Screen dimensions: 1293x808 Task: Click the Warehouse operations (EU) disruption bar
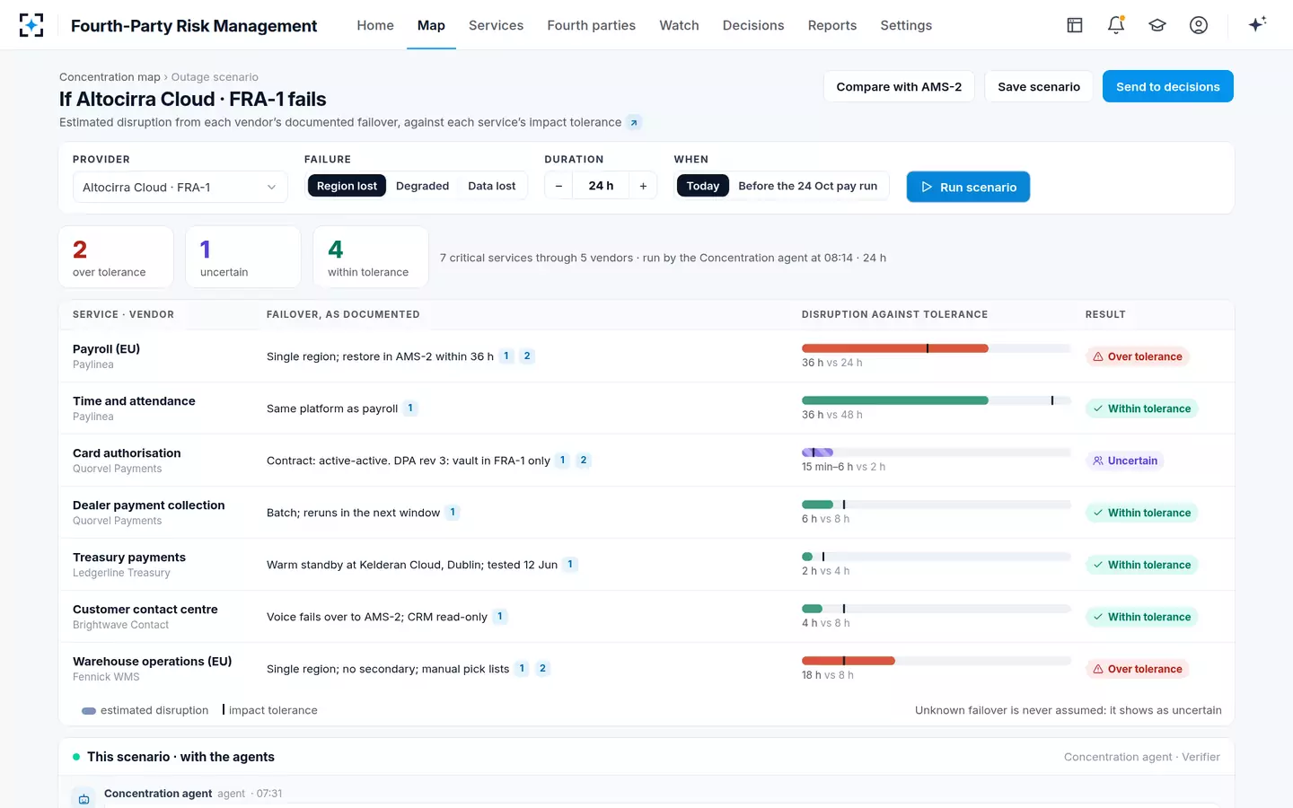(937, 661)
